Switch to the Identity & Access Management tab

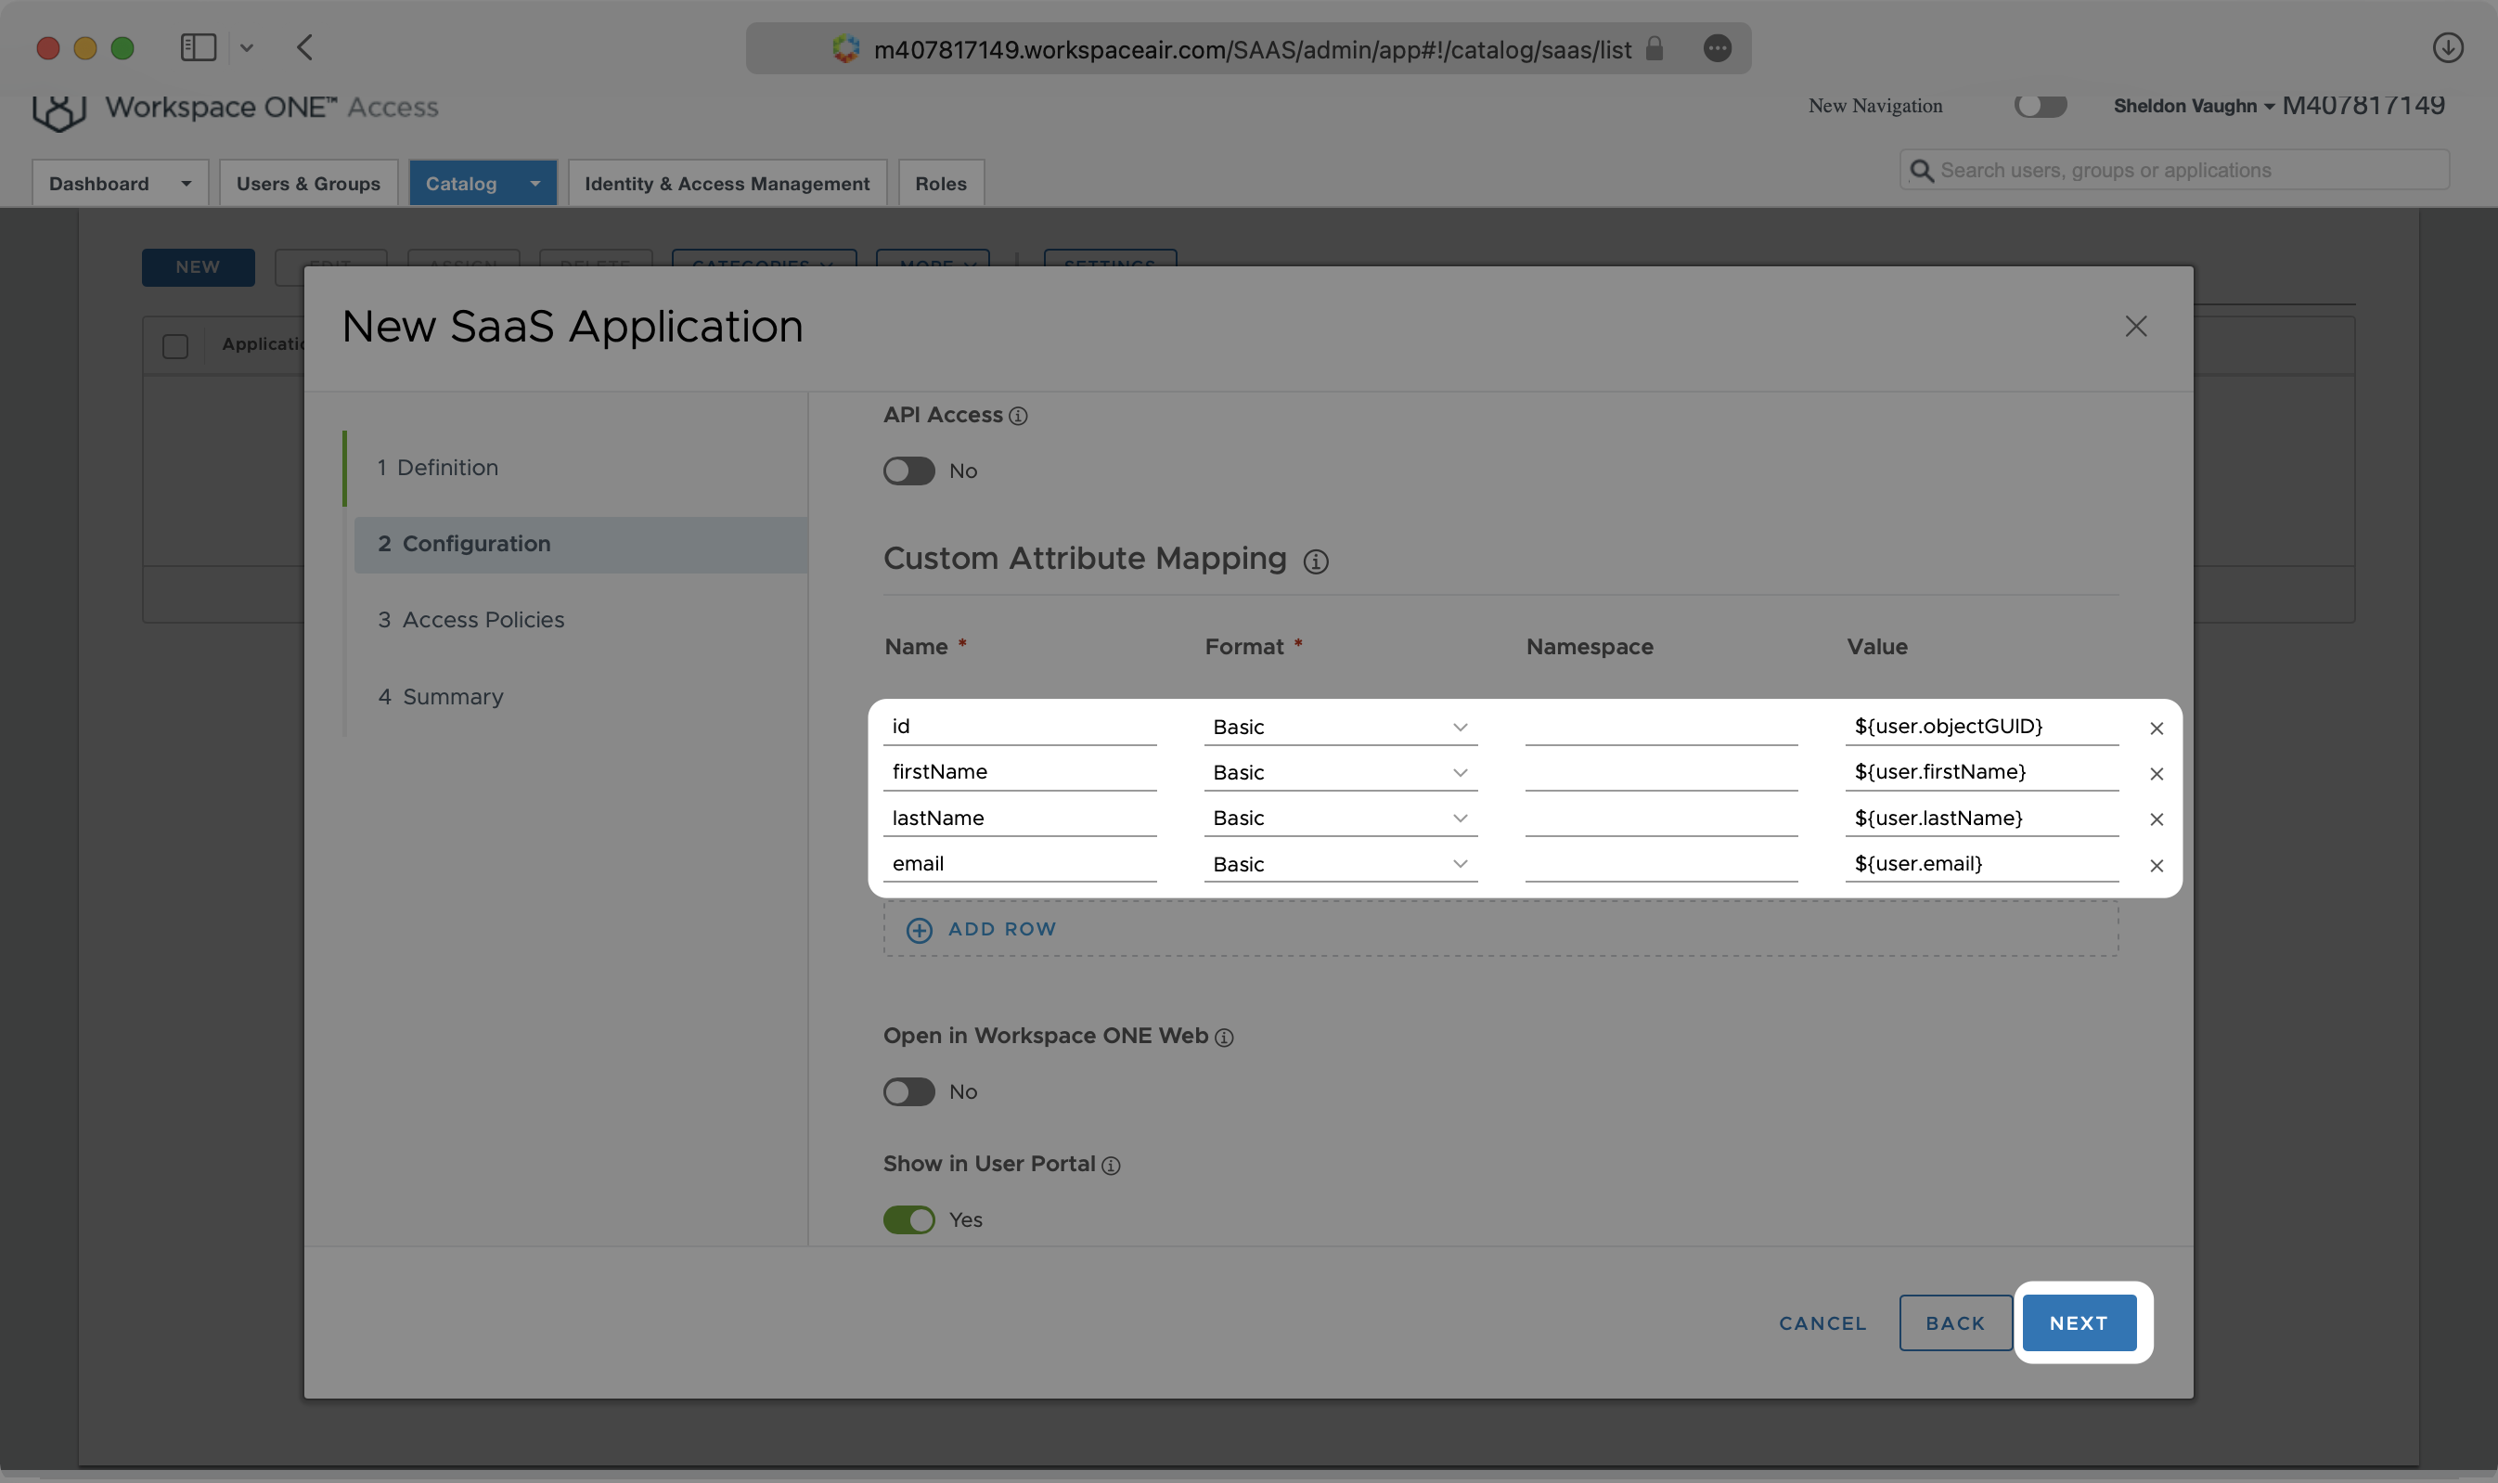pyautogui.click(x=727, y=183)
